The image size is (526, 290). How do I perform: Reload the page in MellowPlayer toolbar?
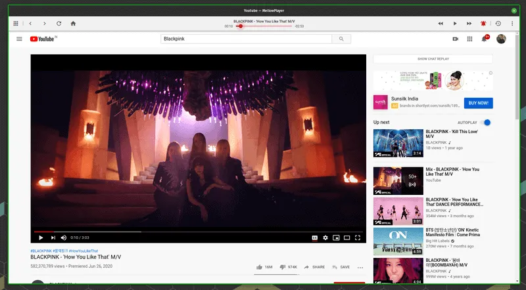[59, 24]
